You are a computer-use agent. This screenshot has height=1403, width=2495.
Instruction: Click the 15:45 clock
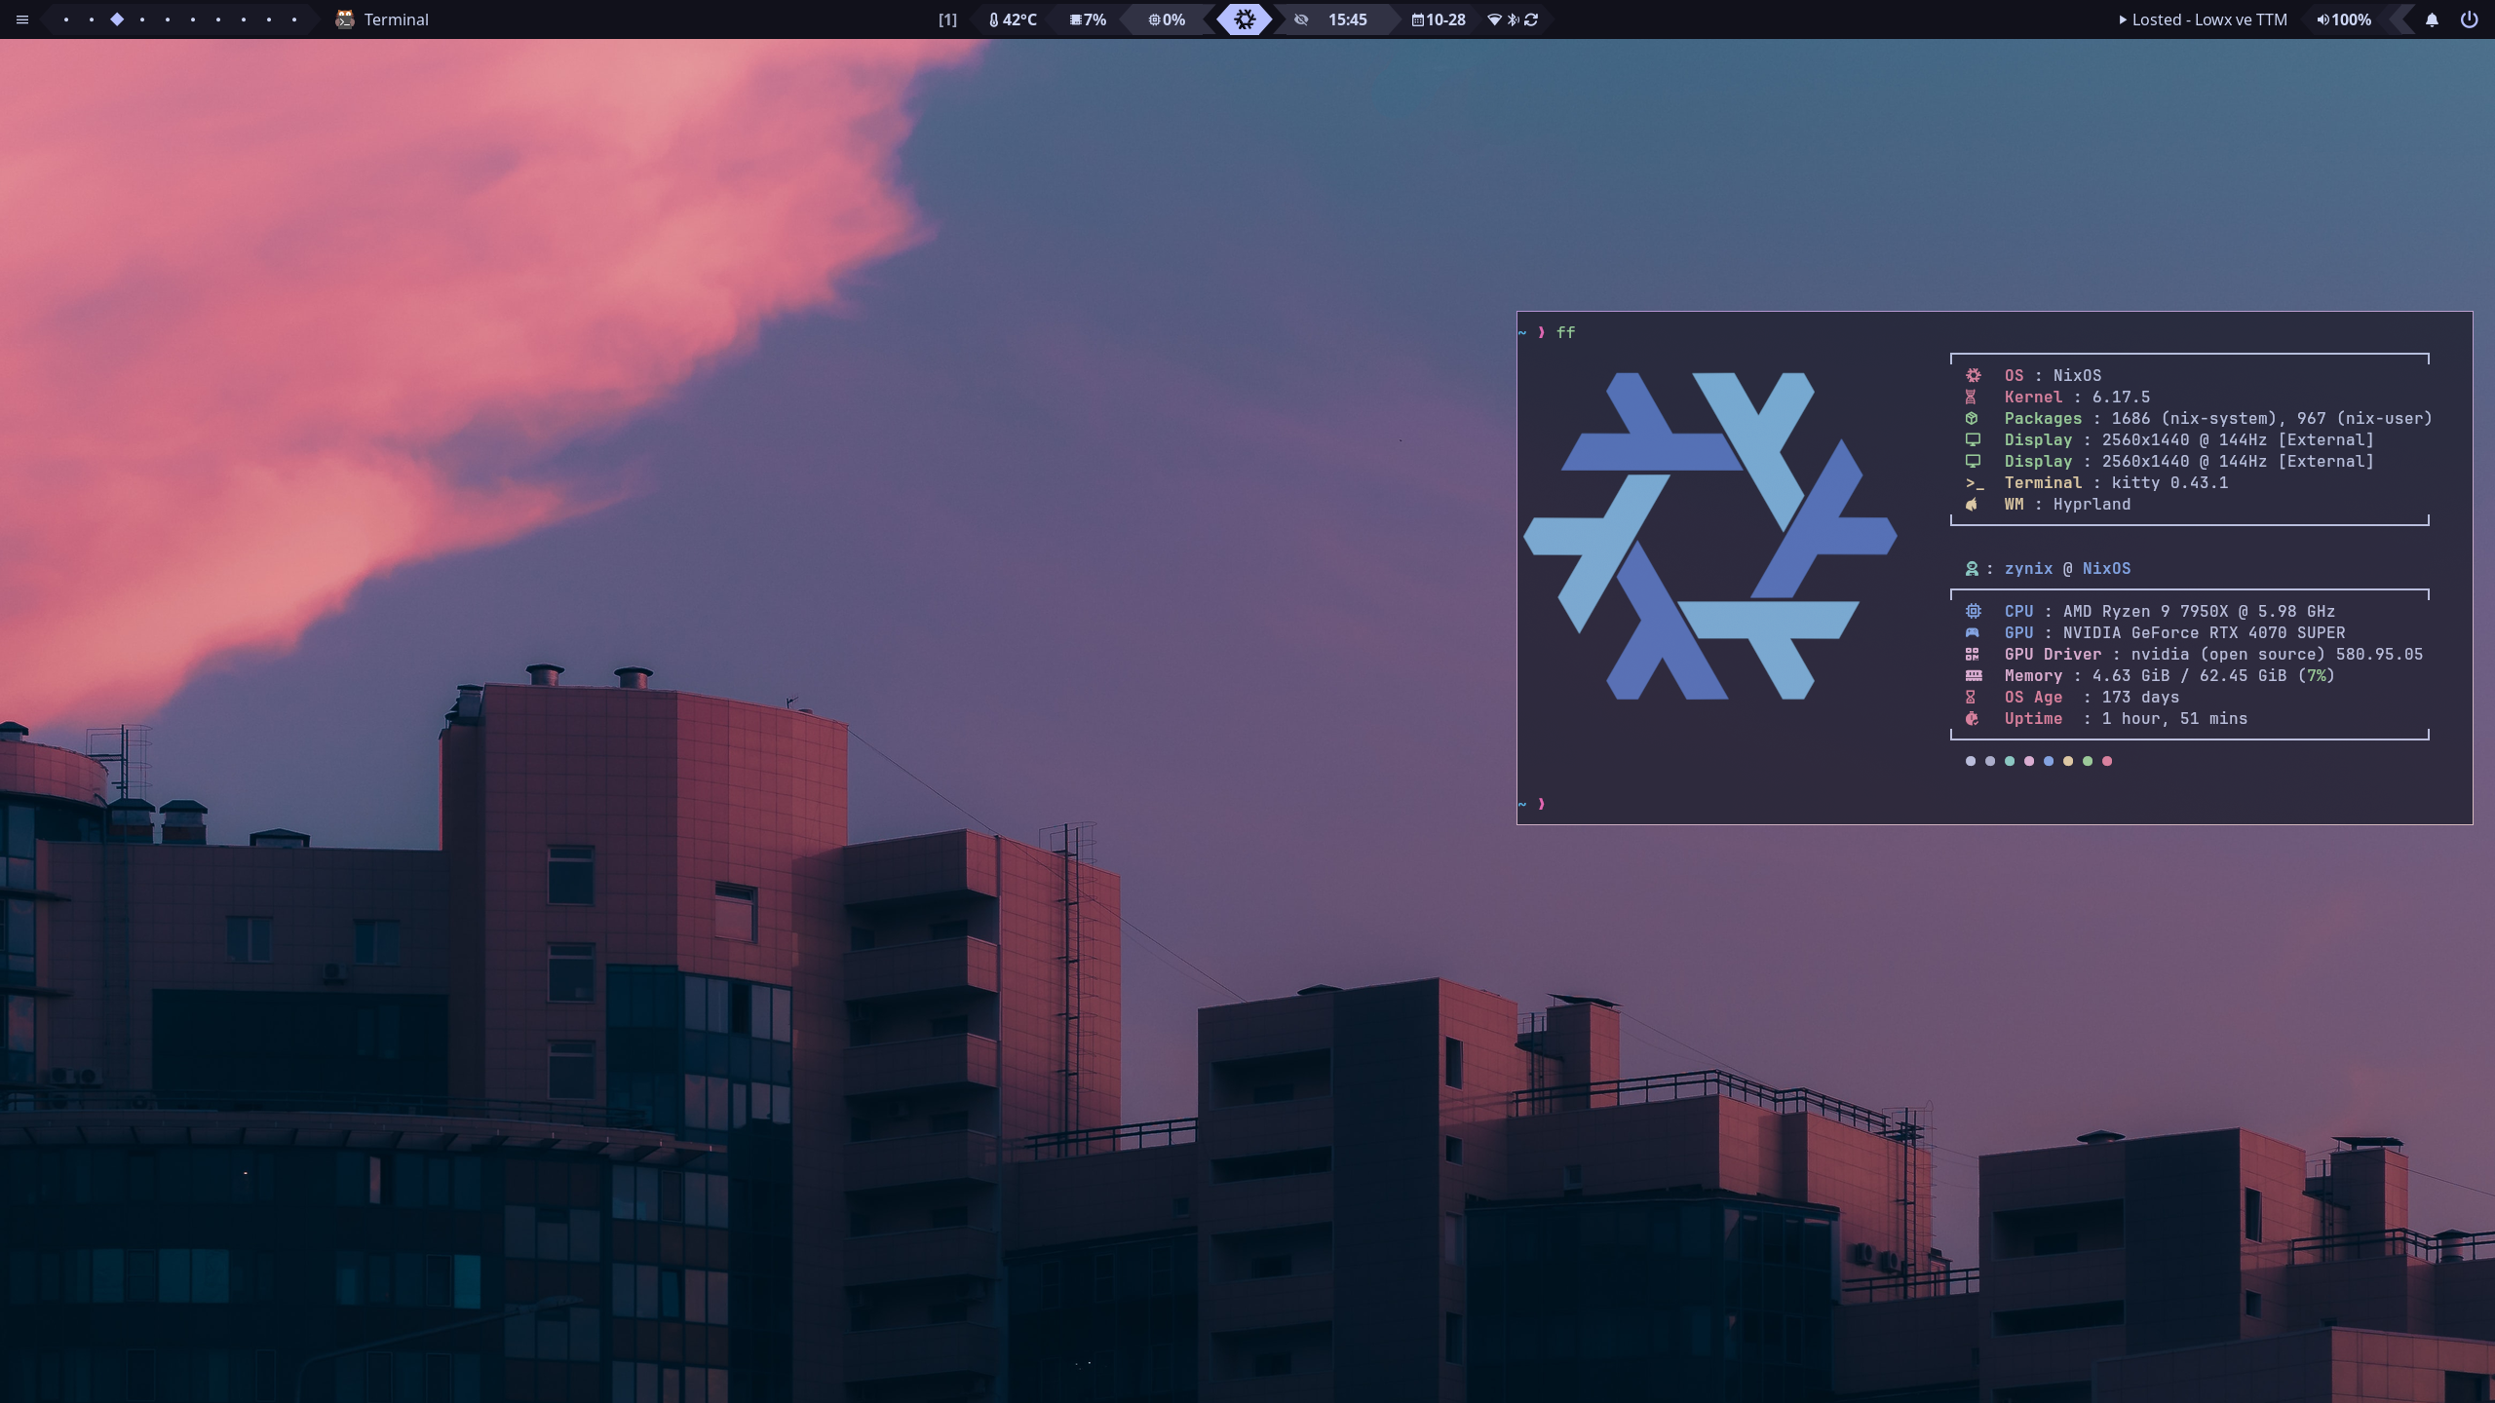1347,19
